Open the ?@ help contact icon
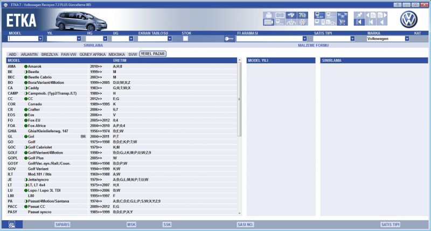Image resolution: width=431 pixels, height=231 pixels. [303, 15]
